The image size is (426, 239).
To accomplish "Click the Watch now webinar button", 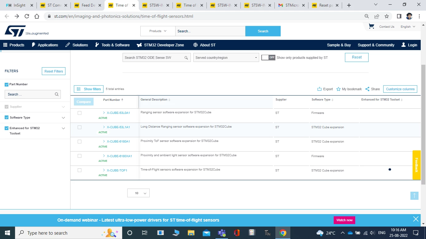I will point(344,220).
